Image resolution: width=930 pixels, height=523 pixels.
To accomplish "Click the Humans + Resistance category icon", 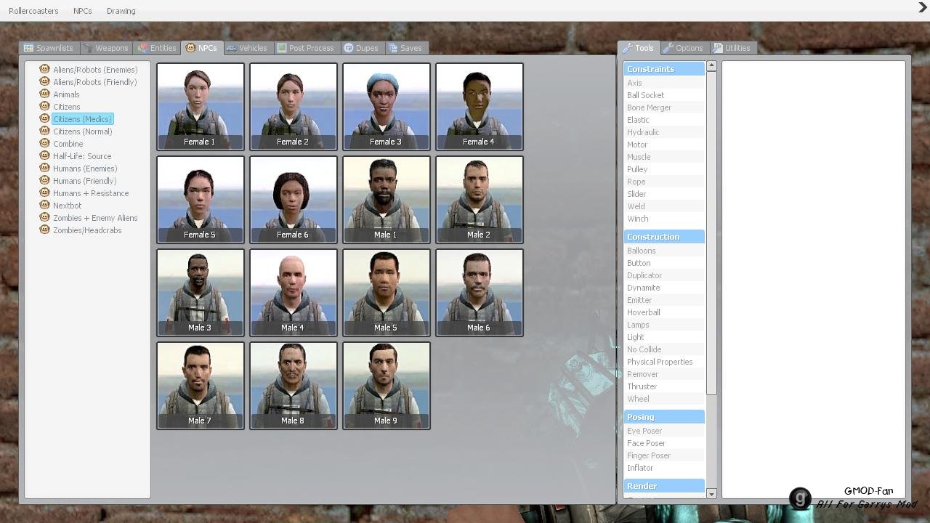I will [x=44, y=192].
